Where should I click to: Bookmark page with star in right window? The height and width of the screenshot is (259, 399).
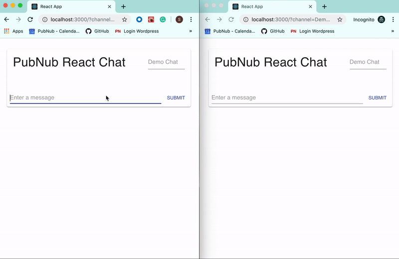coord(340,19)
